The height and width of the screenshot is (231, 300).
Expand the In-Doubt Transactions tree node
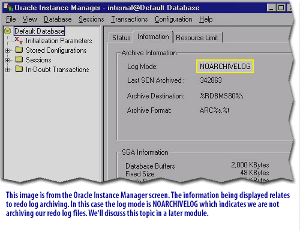[x=7, y=70]
